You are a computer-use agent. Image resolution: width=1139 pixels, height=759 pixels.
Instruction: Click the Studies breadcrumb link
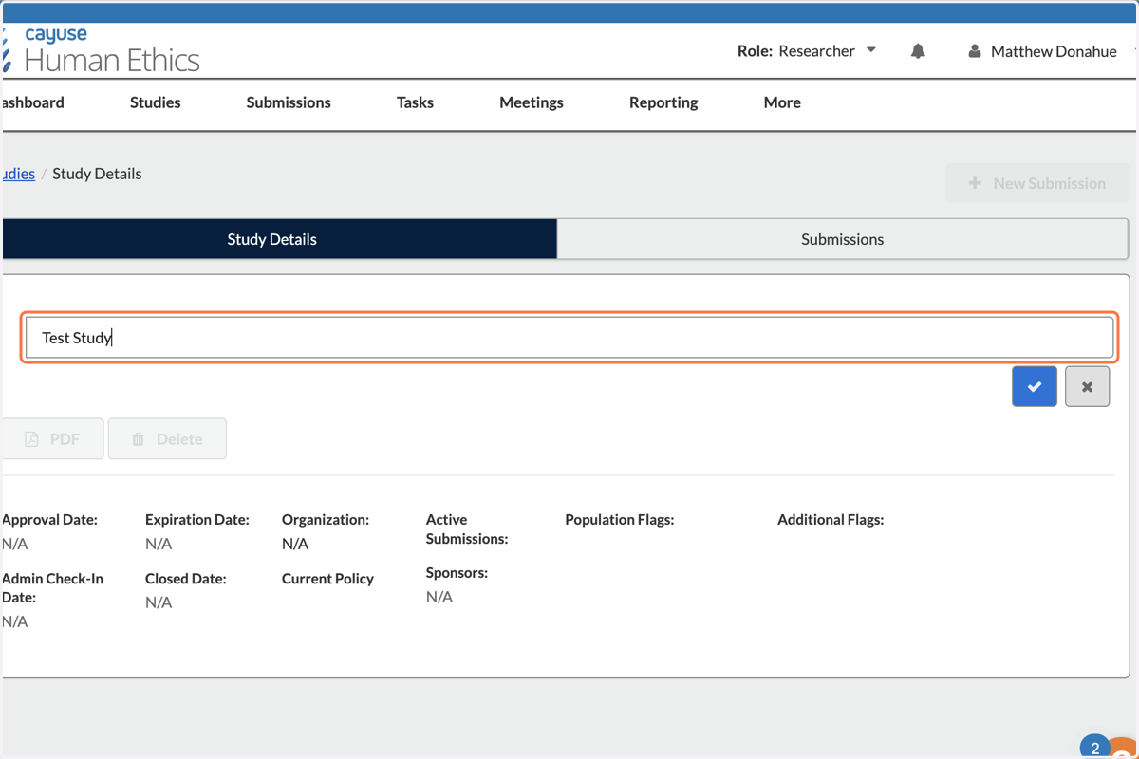(x=18, y=174)
